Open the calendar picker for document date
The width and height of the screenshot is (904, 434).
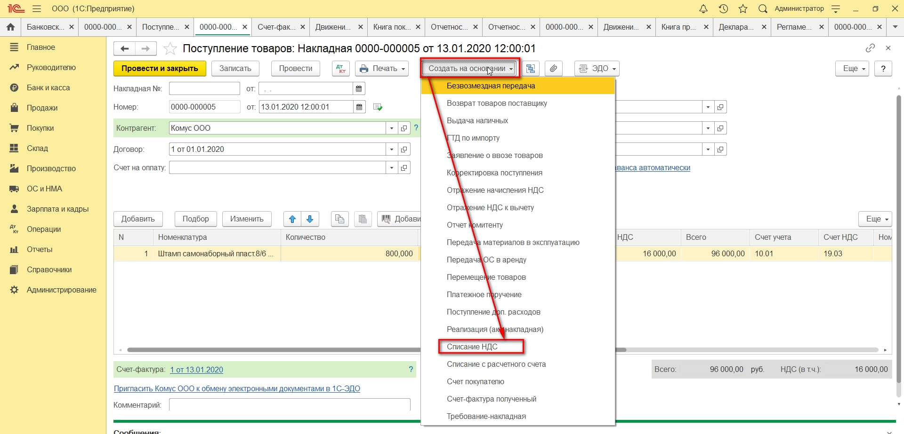(359, 107)
